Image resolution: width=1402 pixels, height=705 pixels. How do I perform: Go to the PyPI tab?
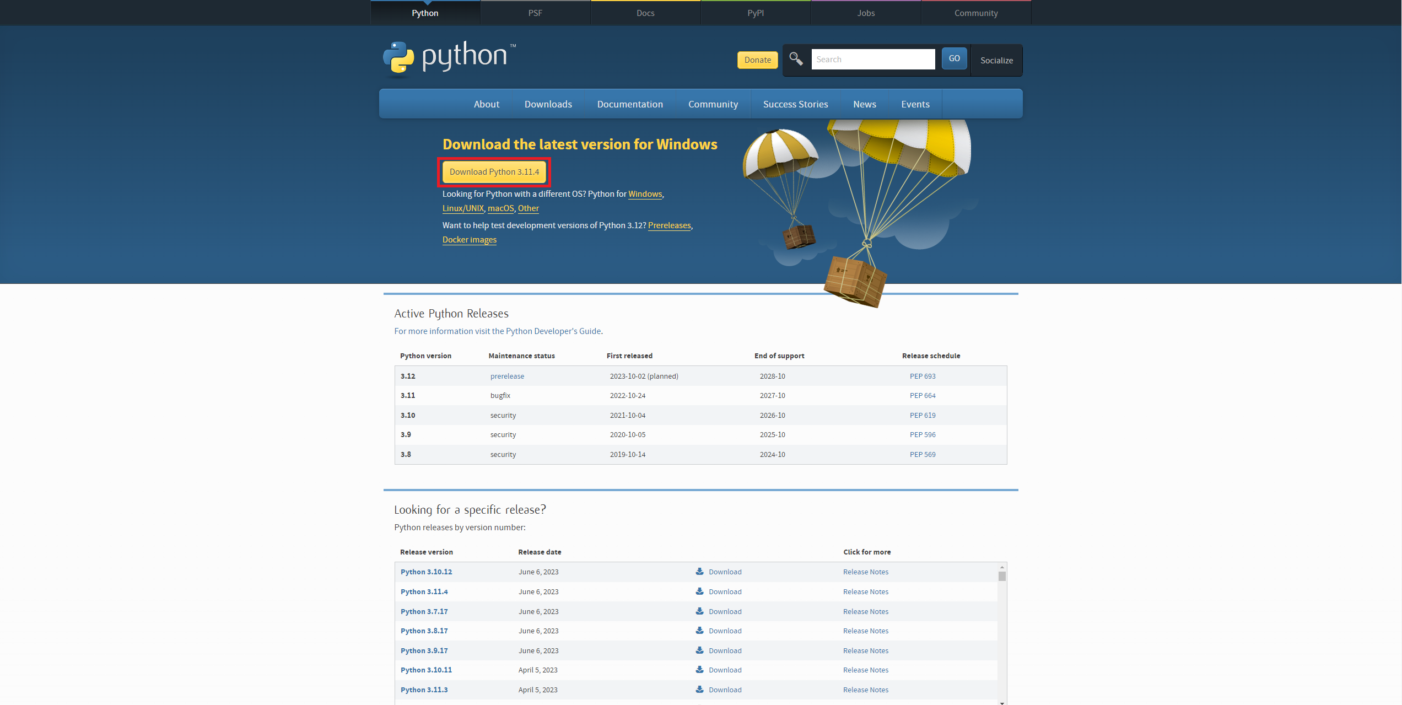(x=756, y=13)
